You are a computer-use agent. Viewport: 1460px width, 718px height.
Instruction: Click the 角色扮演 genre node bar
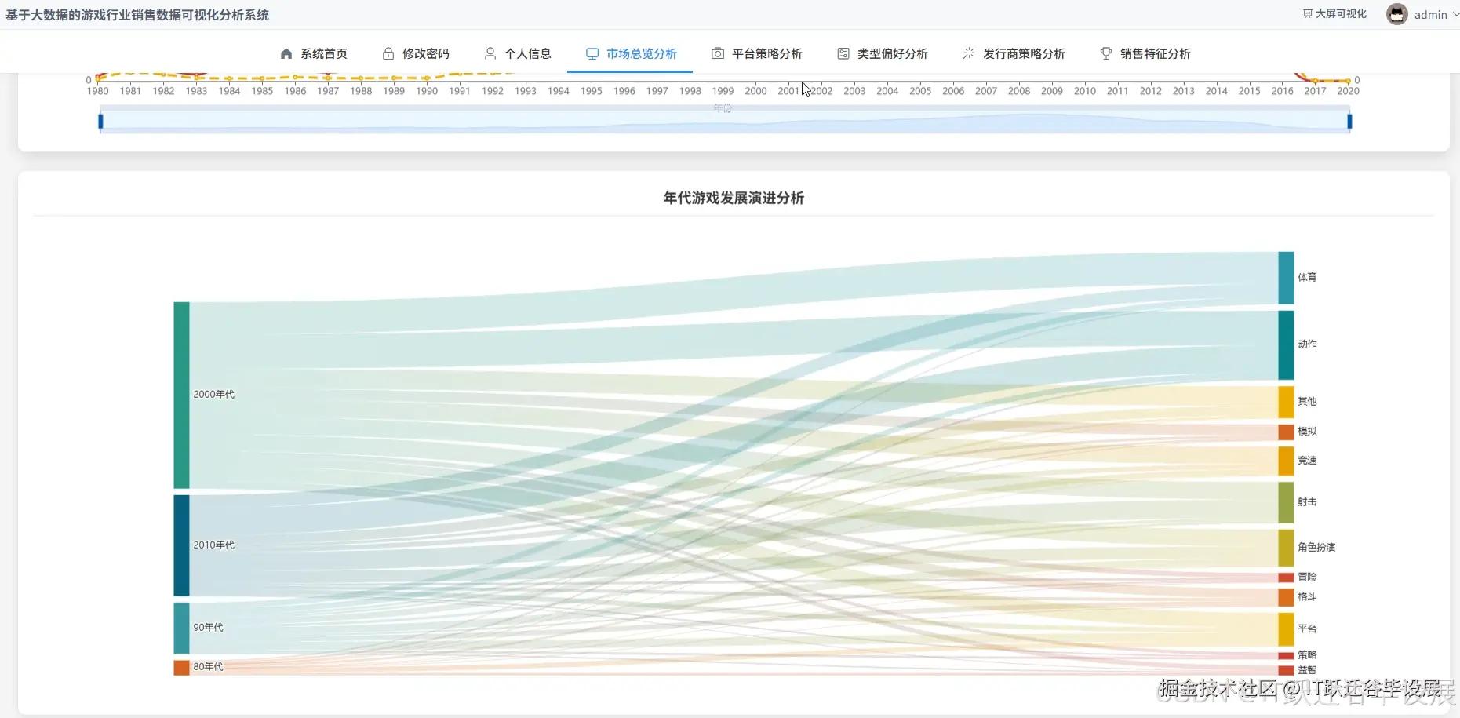[x=1286, y=549]
